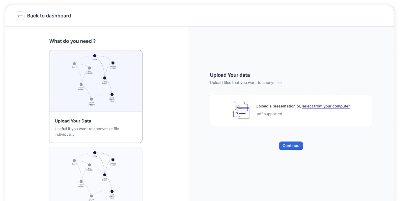This screenshot has width=400, height=201.
Task: Click Hexagon Conseil node in the second card
Action: (x=113, y=160)
